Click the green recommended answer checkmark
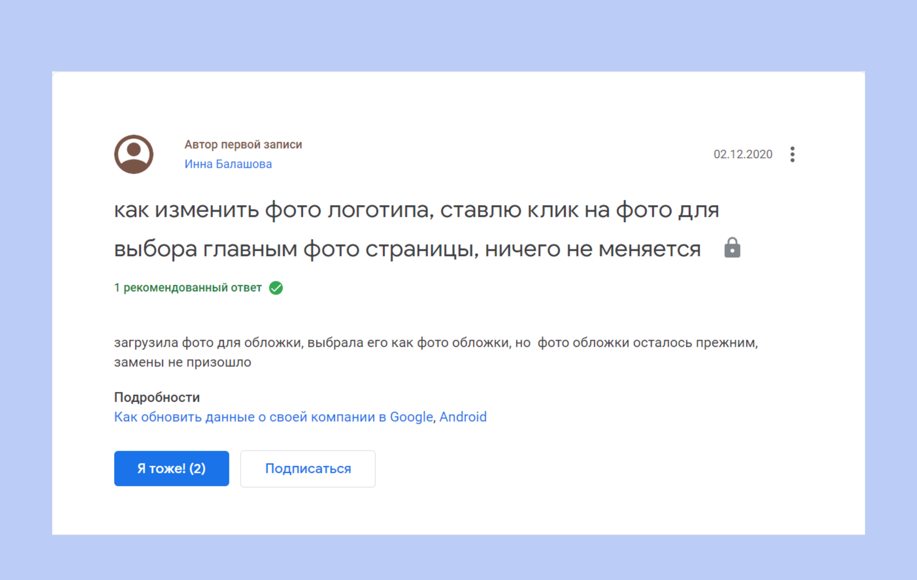 276,288
